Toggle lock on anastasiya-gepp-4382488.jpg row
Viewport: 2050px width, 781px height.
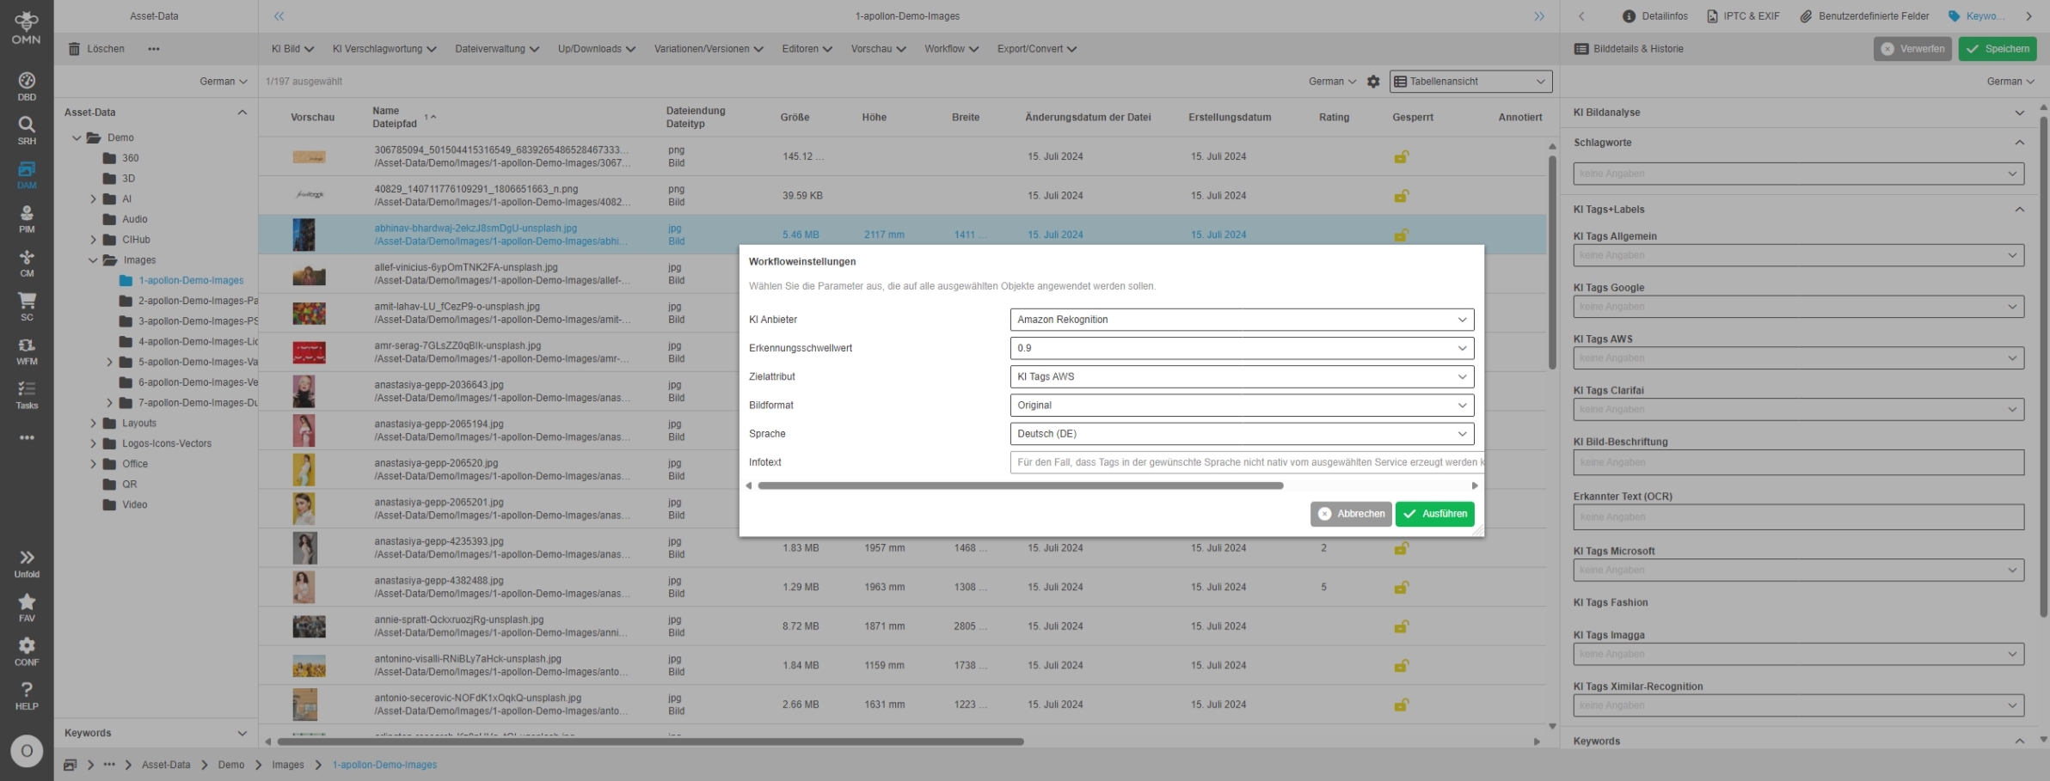point(1401,588)
